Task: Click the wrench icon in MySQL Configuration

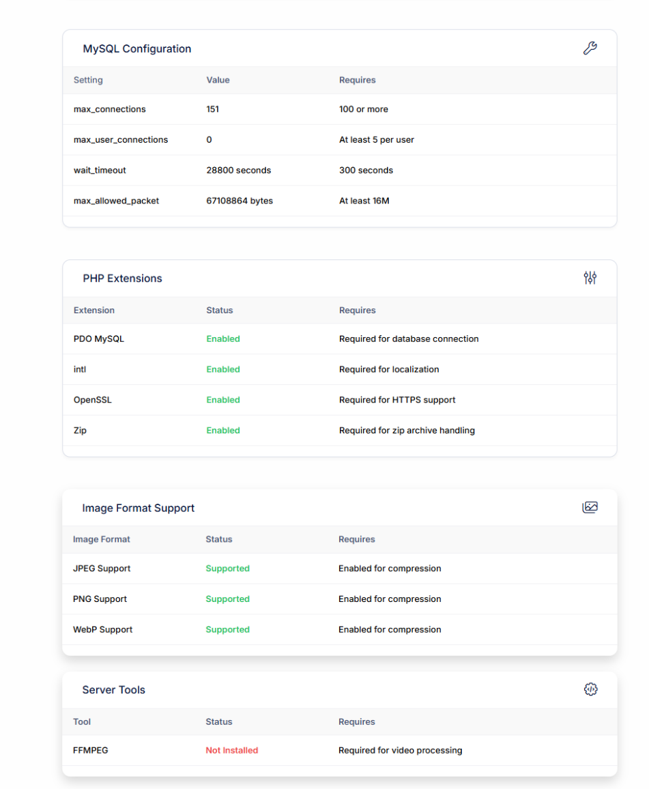Action: (590, 48)
